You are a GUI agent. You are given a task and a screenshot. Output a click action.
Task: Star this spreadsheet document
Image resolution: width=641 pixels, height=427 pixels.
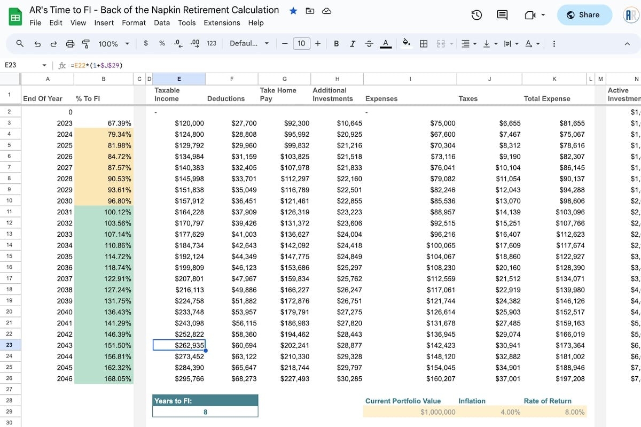pos(293,11)
